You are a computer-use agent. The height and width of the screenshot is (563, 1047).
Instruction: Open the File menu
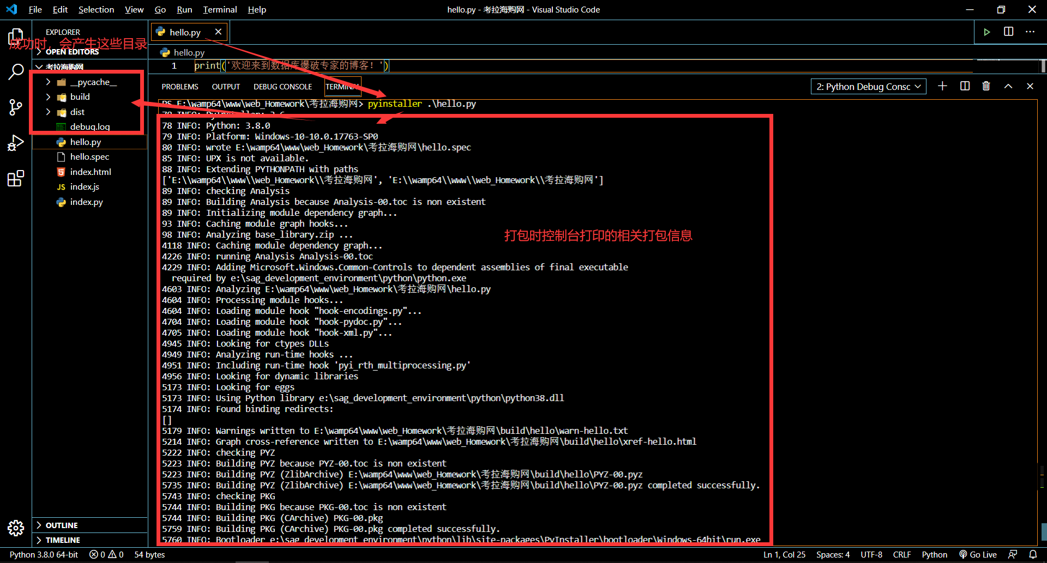[35, 9]
